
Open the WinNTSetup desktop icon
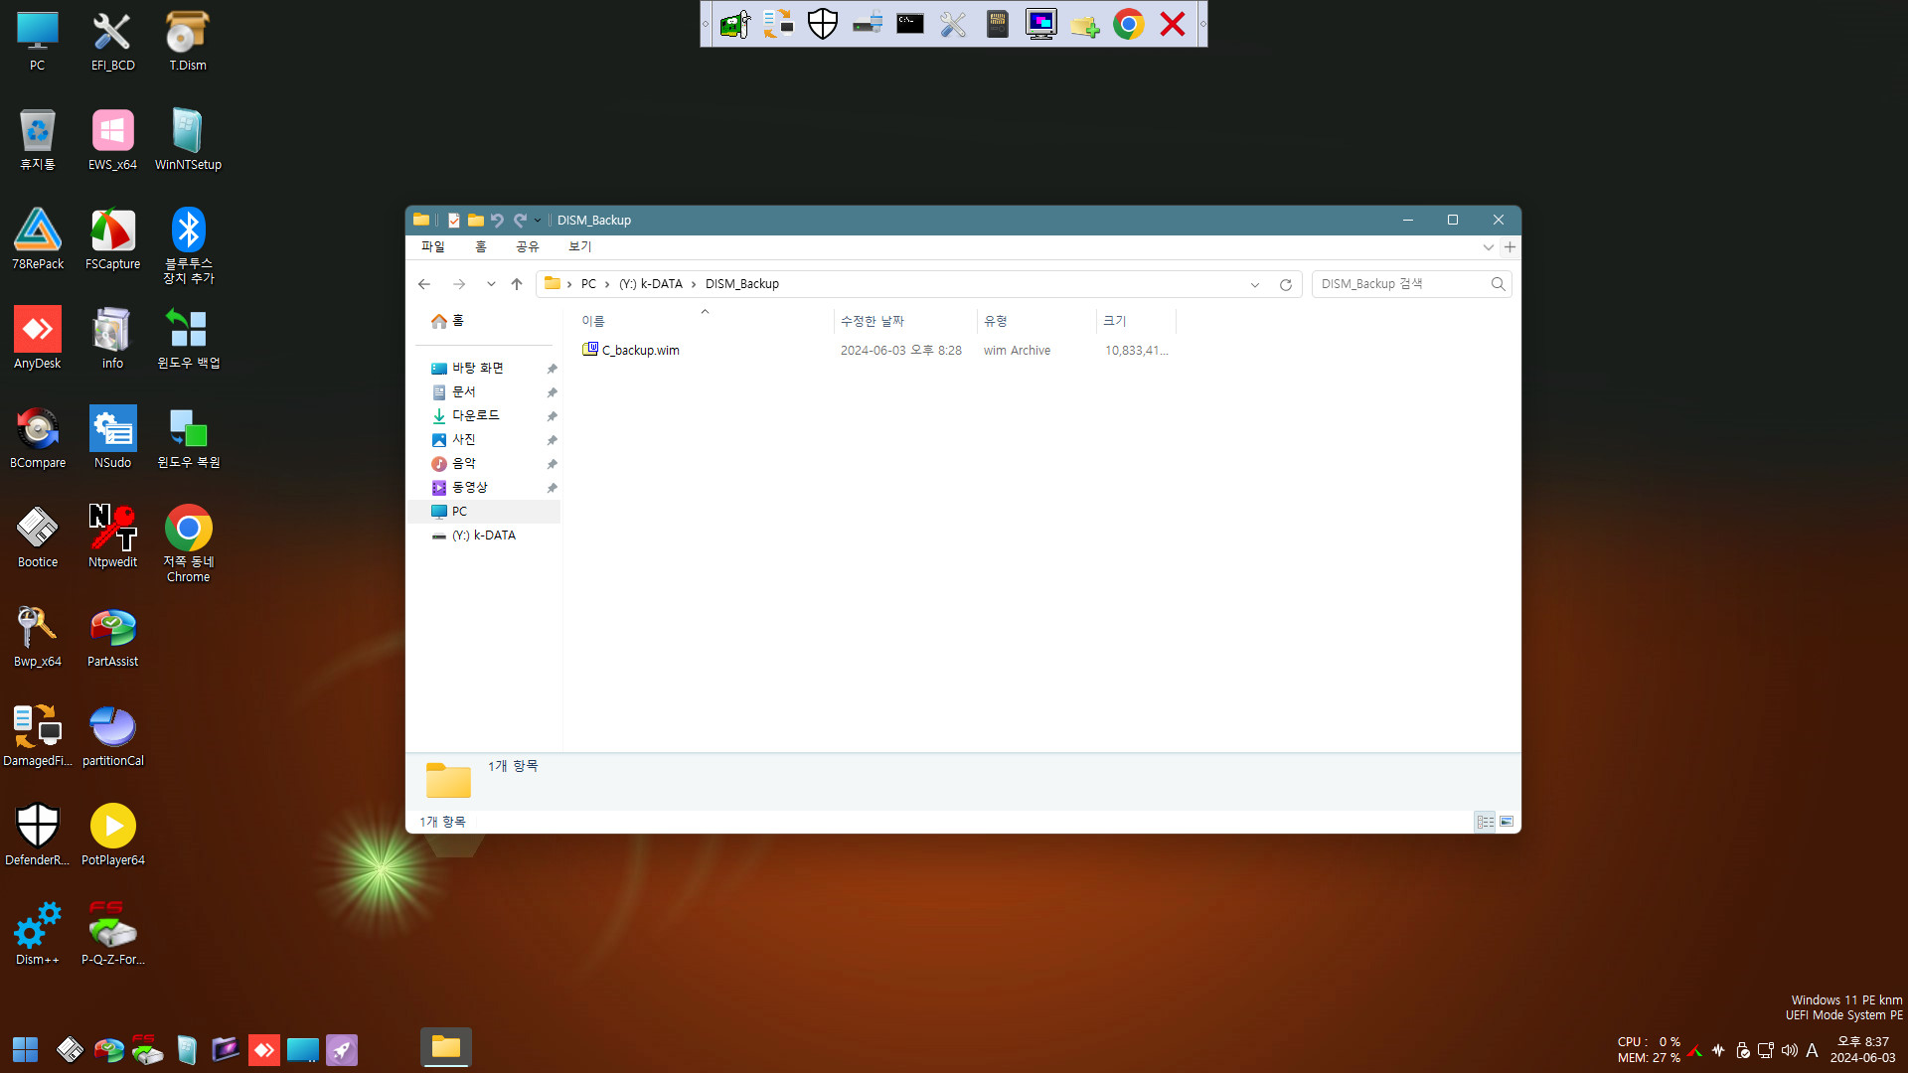[188, 140]
